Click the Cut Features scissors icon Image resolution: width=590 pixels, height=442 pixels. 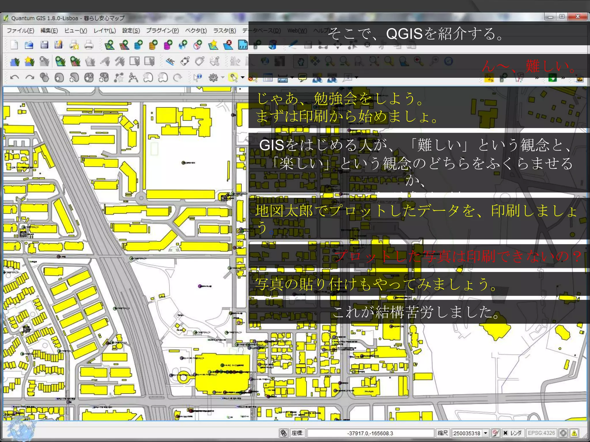[382, 45]
